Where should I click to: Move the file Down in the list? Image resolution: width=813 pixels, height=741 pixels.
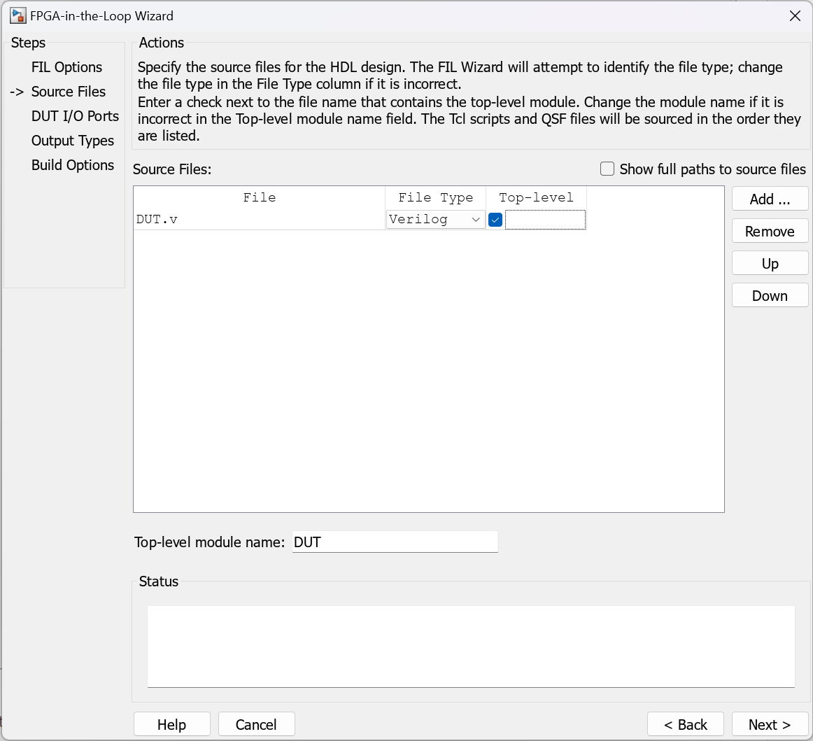[770, 295]
